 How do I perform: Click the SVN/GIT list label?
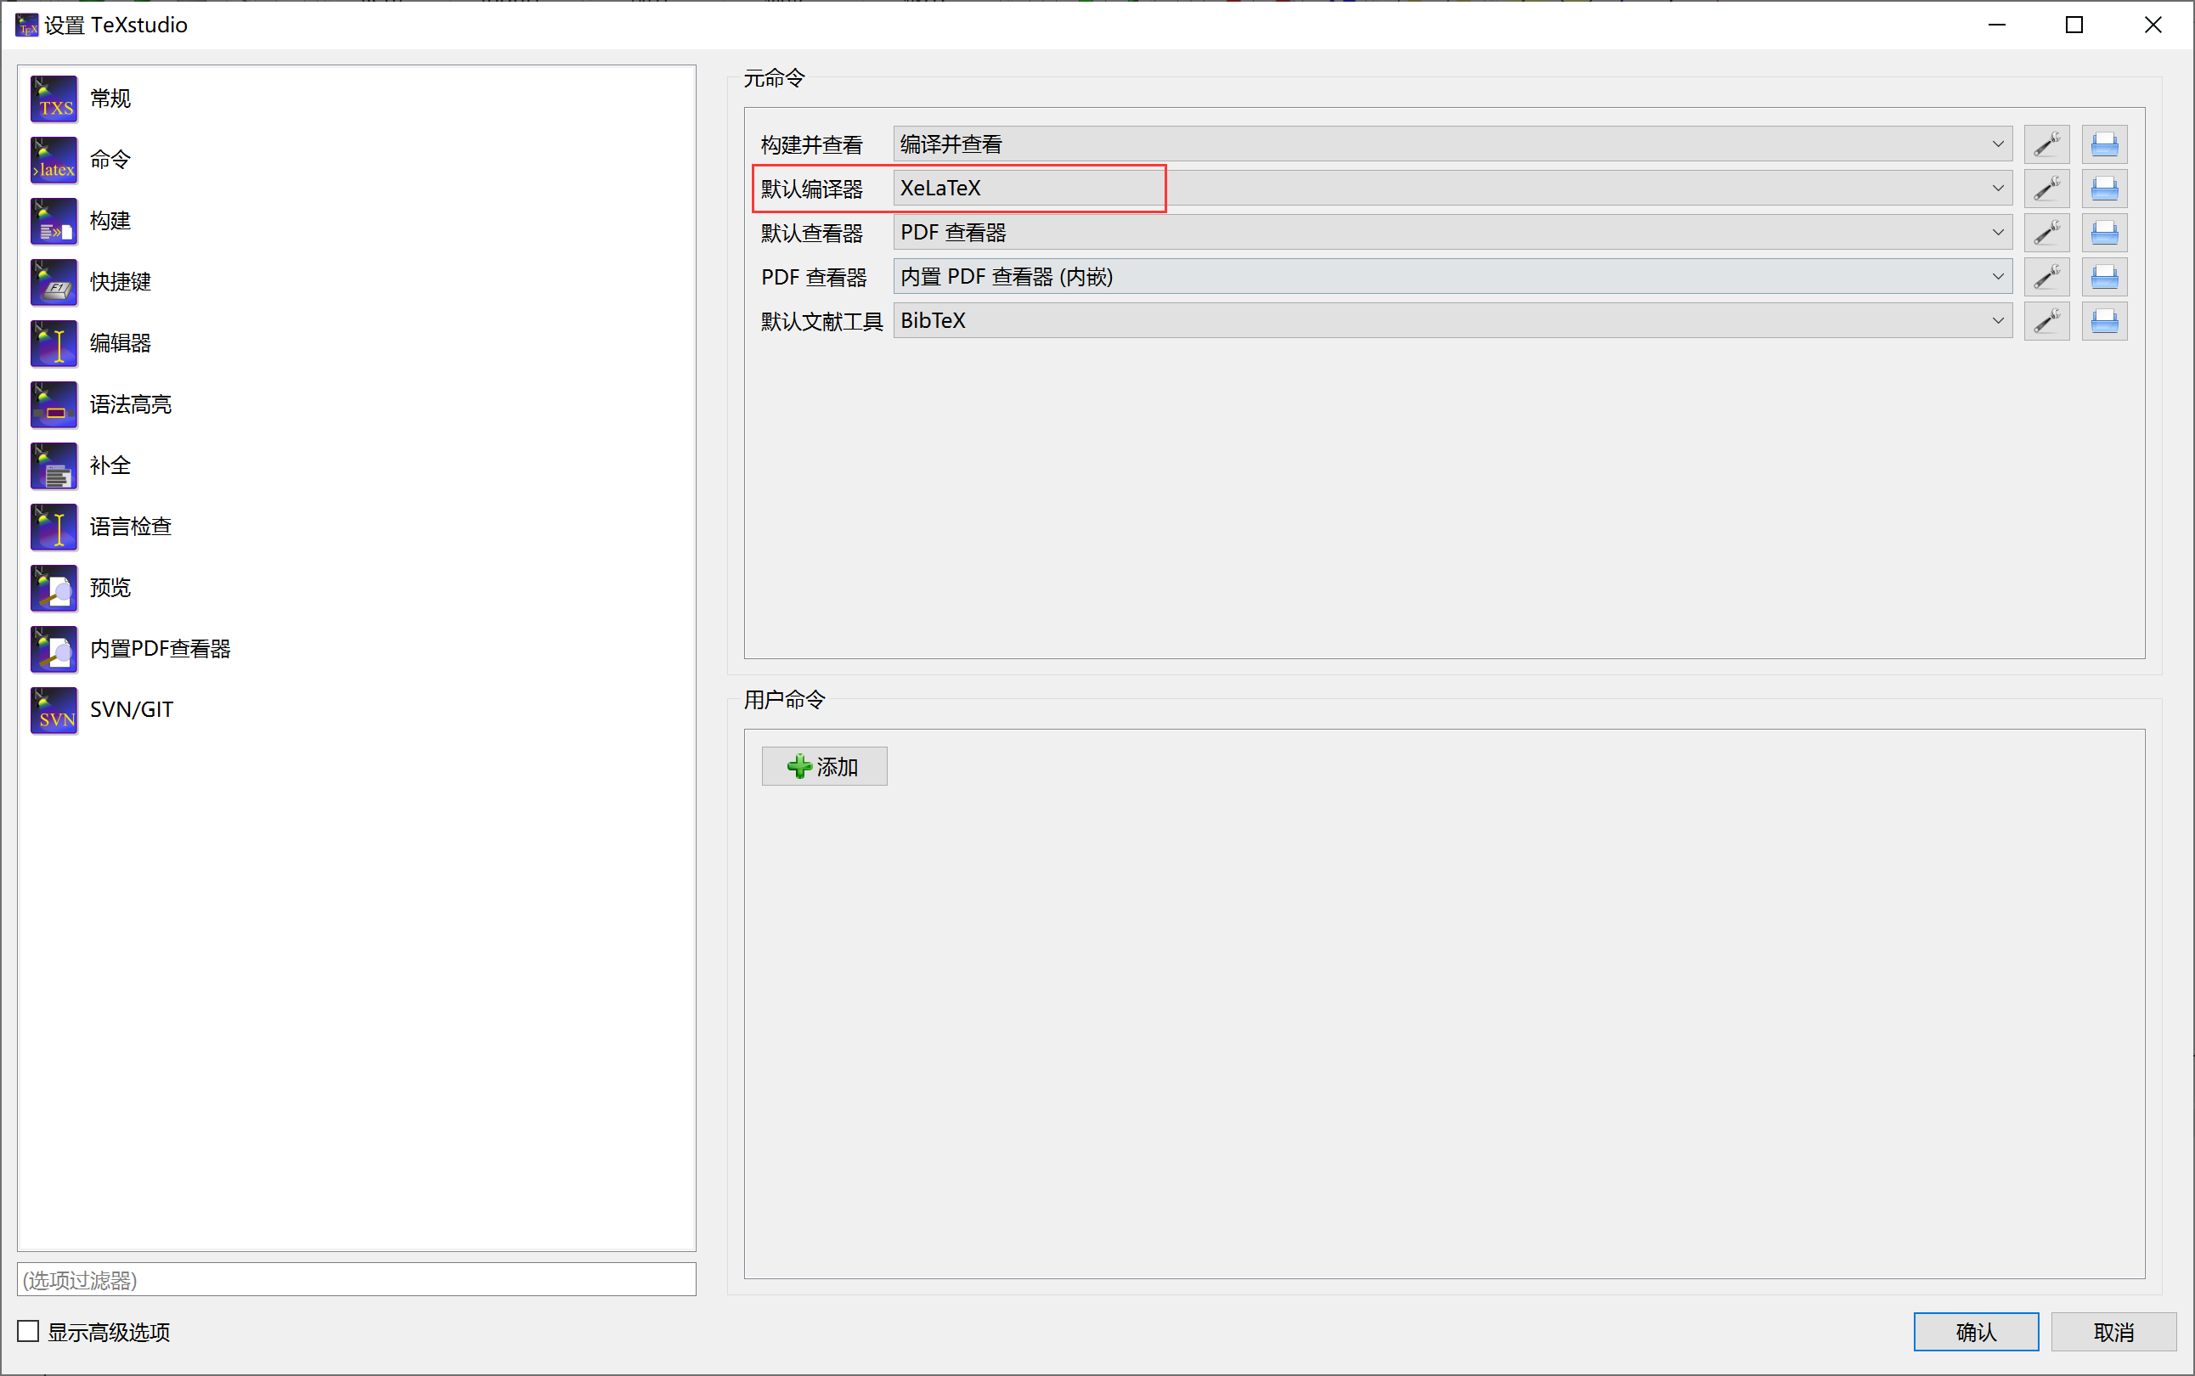coord(131,710)
